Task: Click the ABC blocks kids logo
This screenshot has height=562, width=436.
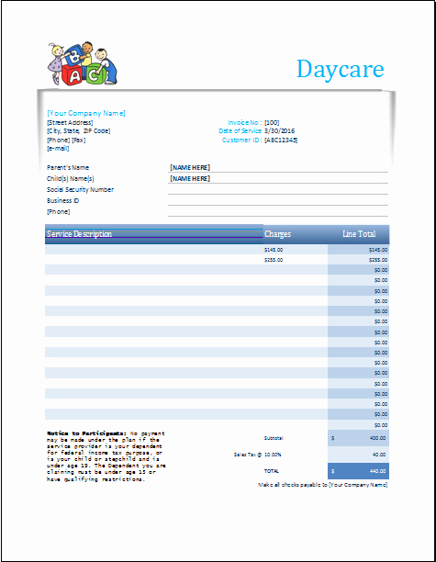Action: coord(83,63)
